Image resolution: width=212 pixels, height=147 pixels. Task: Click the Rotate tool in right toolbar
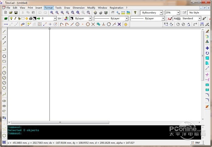tap(207, 53)
